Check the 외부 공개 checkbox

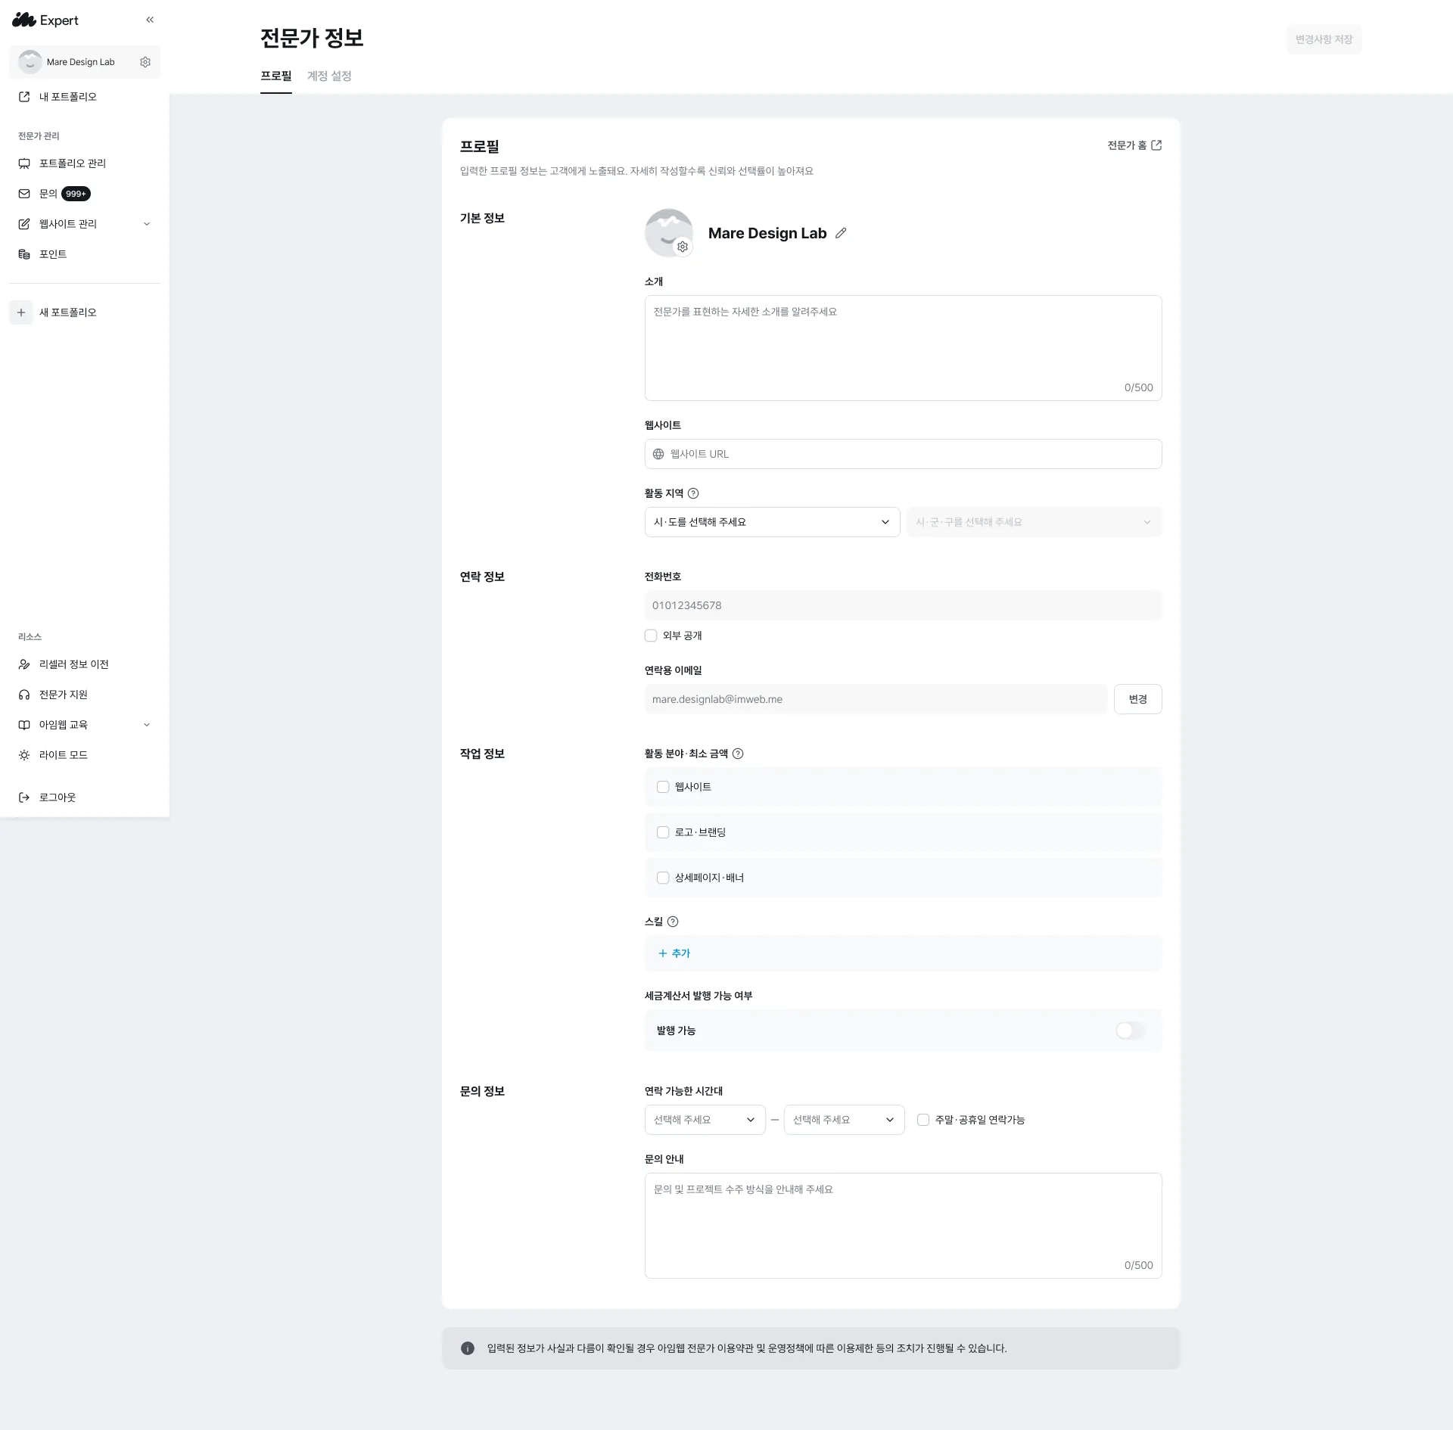pyautogui.click(x=651, y=636)
